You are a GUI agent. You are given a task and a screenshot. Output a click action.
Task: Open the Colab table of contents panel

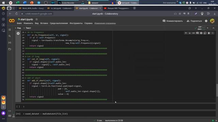coord(10,30)
